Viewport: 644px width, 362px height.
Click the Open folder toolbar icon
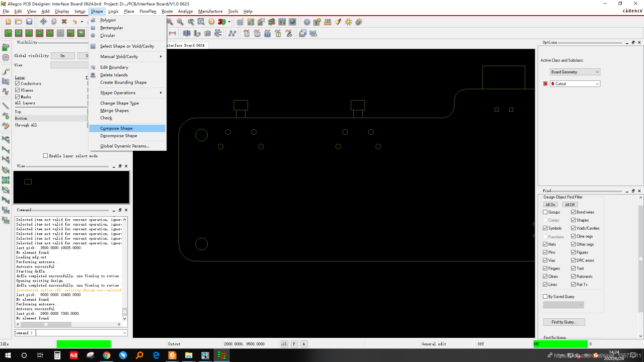19,22
